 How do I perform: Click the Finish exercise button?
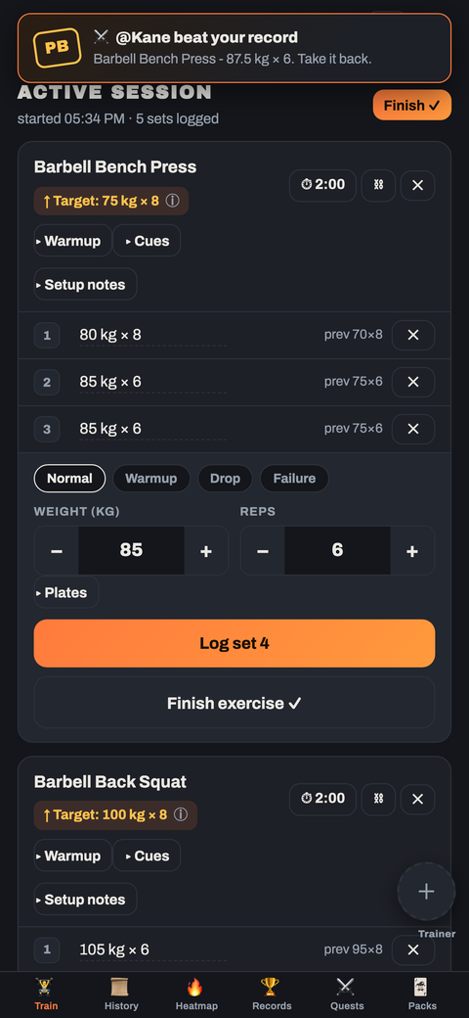click(234, 703)
